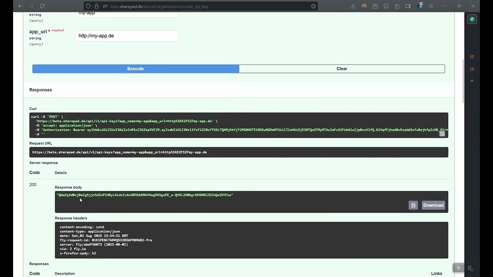Viewport: 493px width, 277px height.
Task: Click the 'Description' column heading
Action: (x=65, y=274)
